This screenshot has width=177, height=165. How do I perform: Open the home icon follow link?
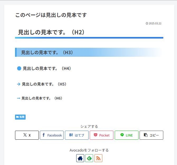80,158
